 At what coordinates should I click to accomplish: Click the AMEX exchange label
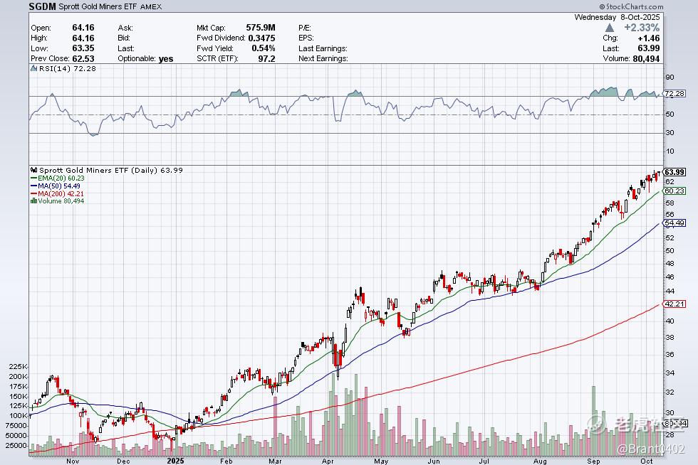coord(151,6)
